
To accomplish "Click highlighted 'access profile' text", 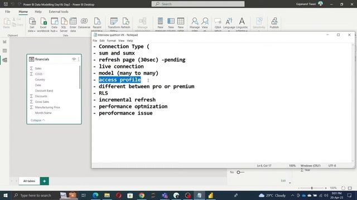I will point(120,80).
